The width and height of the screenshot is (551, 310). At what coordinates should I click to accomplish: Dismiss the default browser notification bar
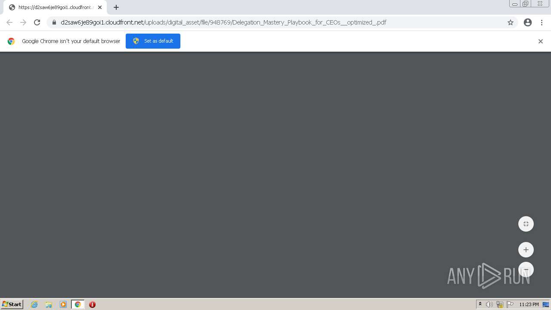point(541,41)
